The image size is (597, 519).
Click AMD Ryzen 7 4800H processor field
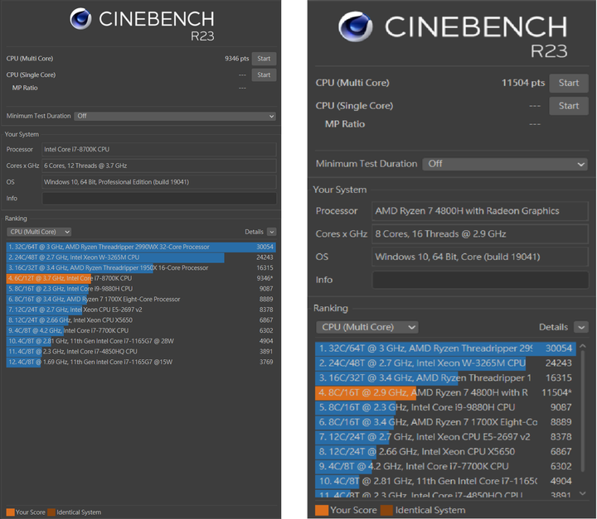tap(480, 211)
